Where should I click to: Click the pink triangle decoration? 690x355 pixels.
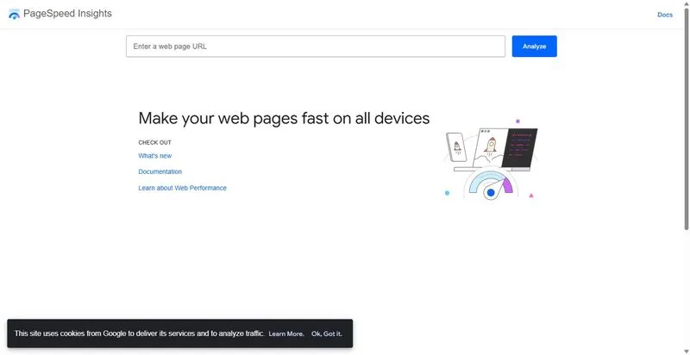(531, 196)
